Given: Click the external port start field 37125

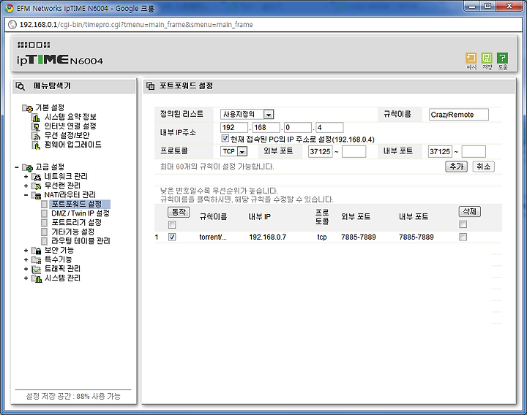Looking at the screenshot, I should (x=320, y=152).
